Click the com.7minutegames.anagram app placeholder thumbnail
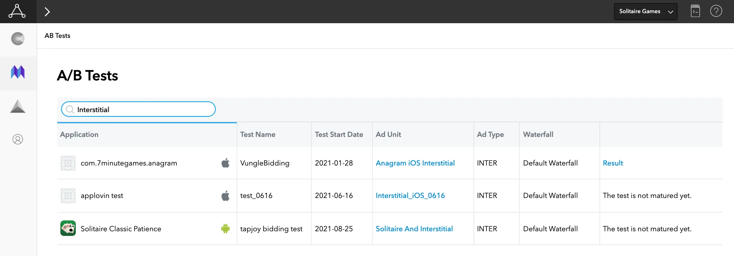 point(68,163)
